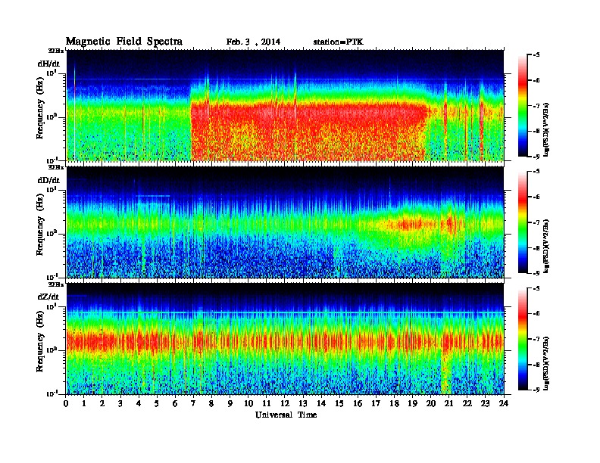Click the log(PSD) label beside dH/dt color bar
The image size is (600, 463).
[x=548, y=129]
